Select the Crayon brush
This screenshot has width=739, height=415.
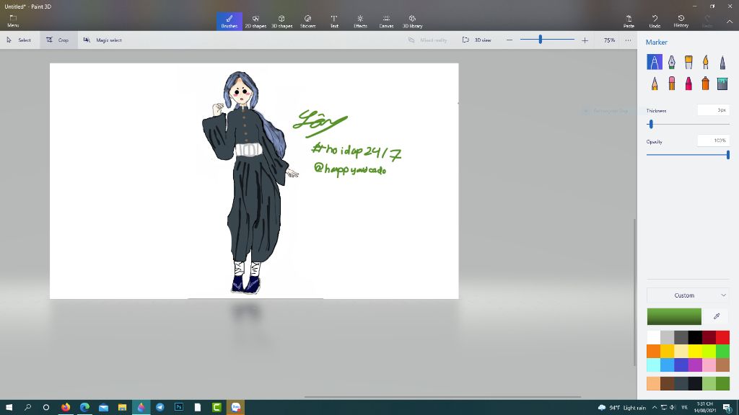click(x=688, y=84)
